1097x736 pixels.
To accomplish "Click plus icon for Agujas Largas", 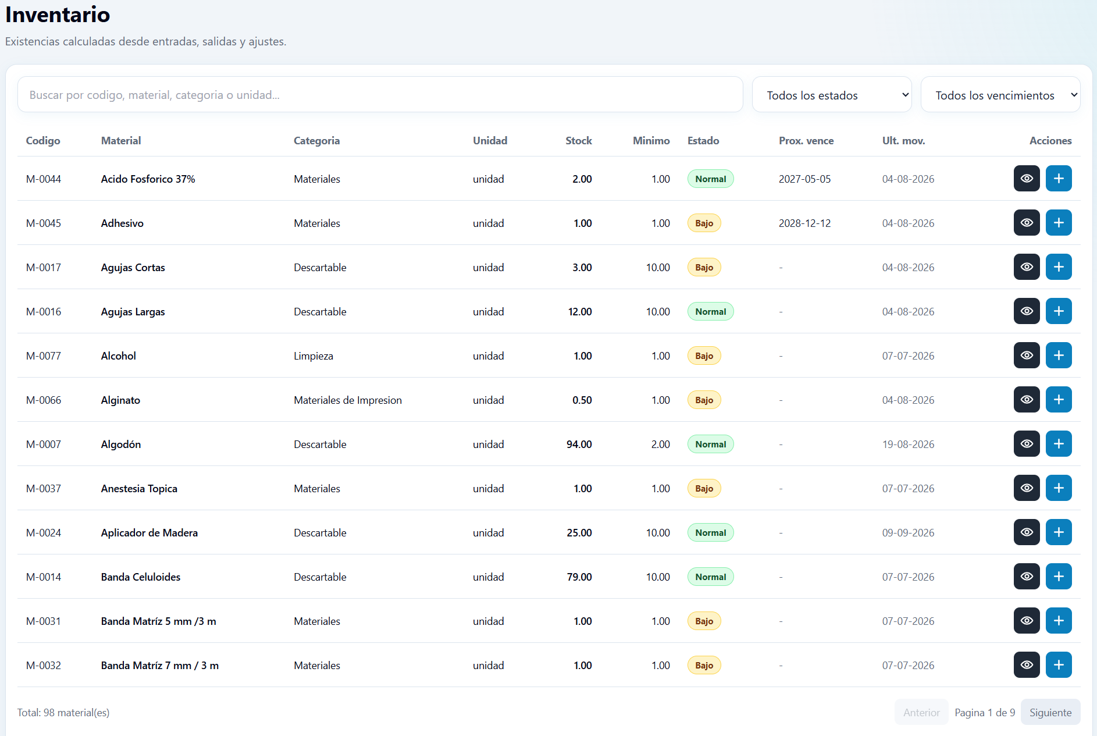I will pos(1059,311).
